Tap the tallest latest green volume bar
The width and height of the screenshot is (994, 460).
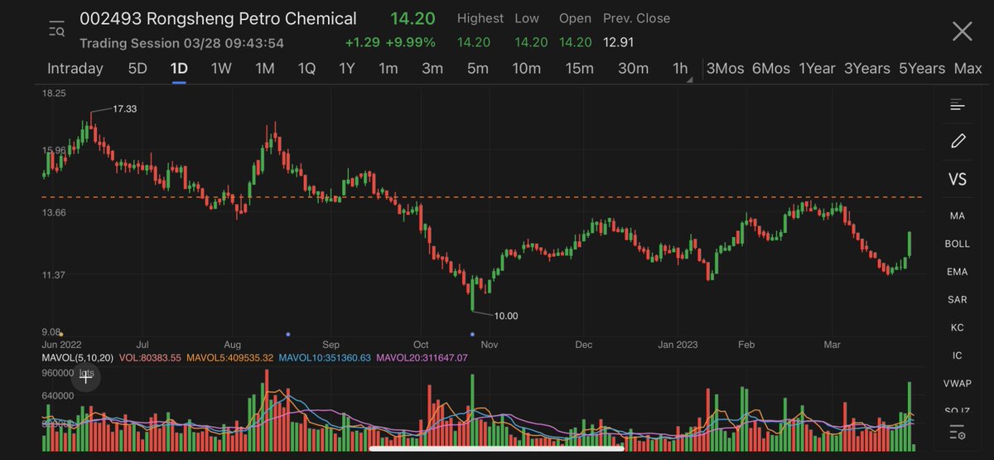pos(910,417)
